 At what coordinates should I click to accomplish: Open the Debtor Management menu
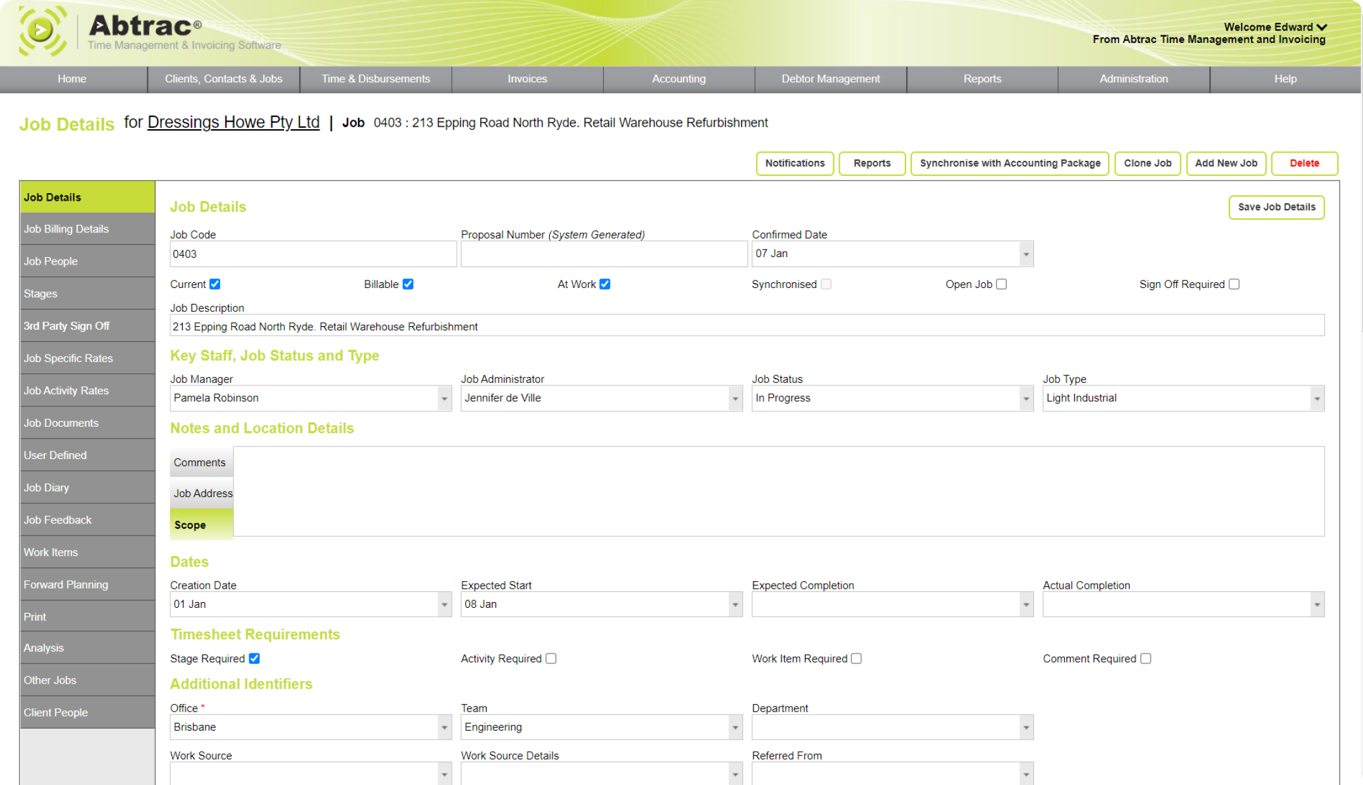[831, 79]
